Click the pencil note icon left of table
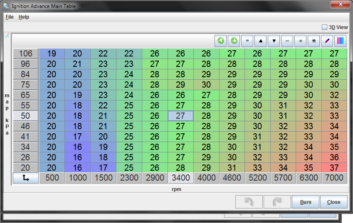Image resolution: width=353 pixels, height=223 pixels. [x=7, y=36]
